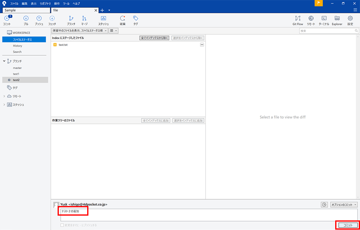Open the list view mode dropdown
The height and width of the screenshot is (230, 360).
[114, 30]
